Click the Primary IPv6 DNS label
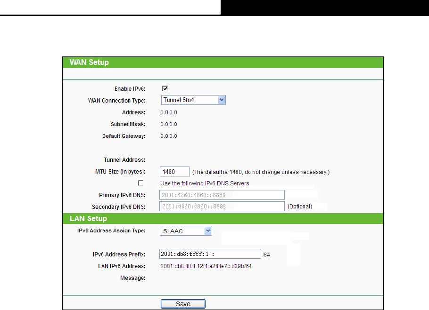 122,195
